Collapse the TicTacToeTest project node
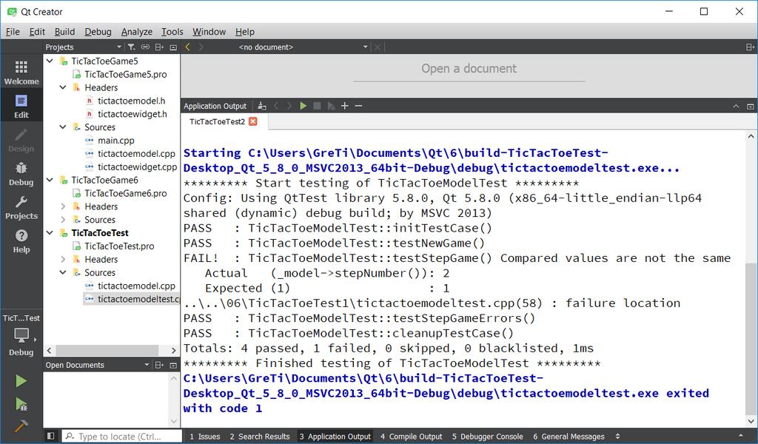Screen dimensions: 758x444 click(x=50, y=233)
